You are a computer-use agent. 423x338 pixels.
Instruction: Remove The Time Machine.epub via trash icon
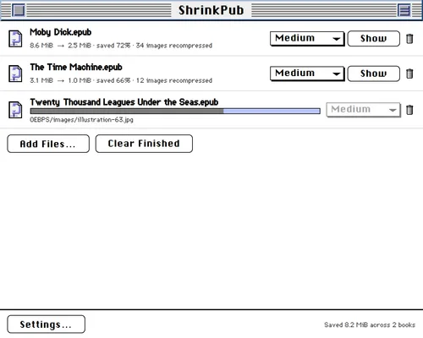pyautogui.click(x=409, y=74)
